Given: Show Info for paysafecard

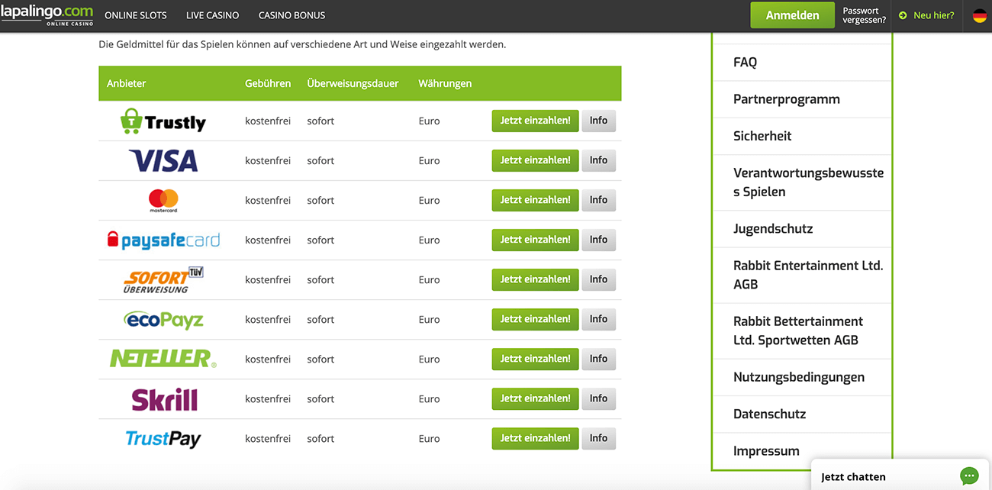Looking at the screenshot, I should click(x=598, y=240).
